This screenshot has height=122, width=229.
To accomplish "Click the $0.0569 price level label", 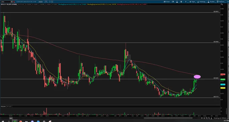I will (216, 42).
